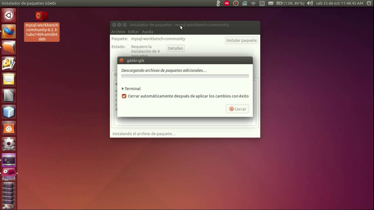
Task: Open the Archivo menu
Action: click(x=118, y=32)
